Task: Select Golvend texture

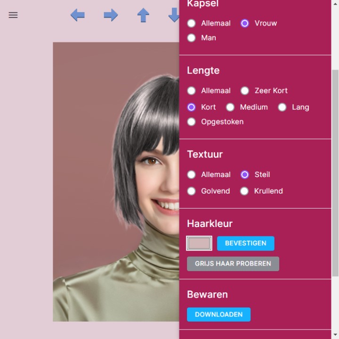Action: [x=192, y=191]
